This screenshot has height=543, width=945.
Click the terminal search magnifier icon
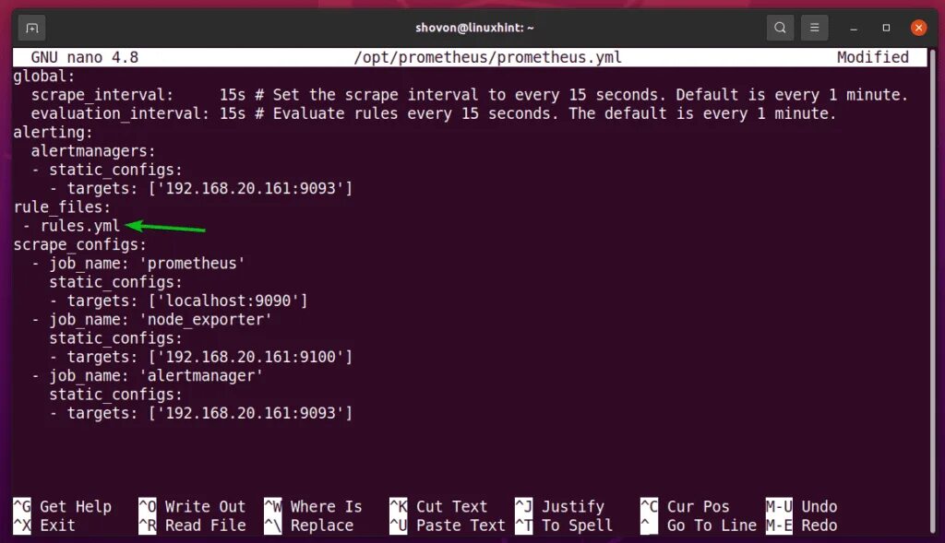point(780,28)
